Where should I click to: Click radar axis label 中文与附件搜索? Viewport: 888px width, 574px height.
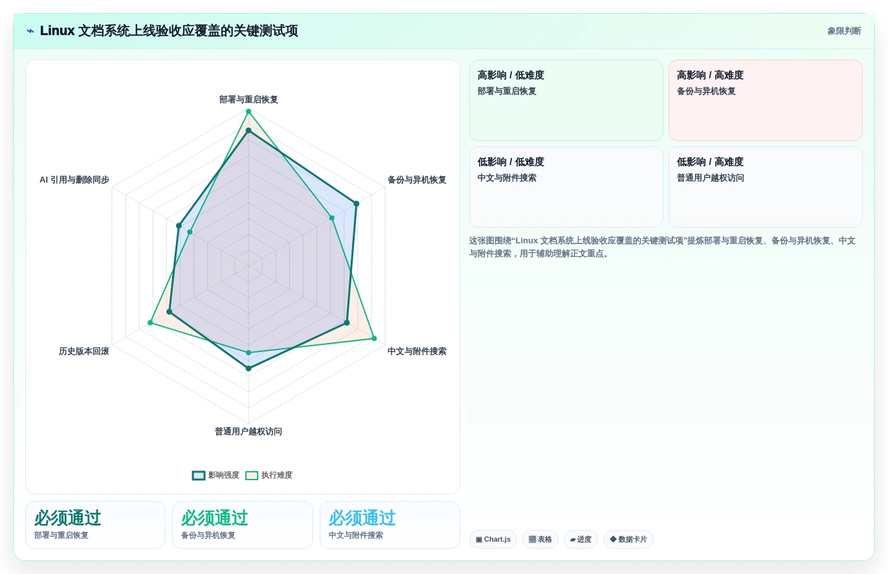click(x=417, y=351)
